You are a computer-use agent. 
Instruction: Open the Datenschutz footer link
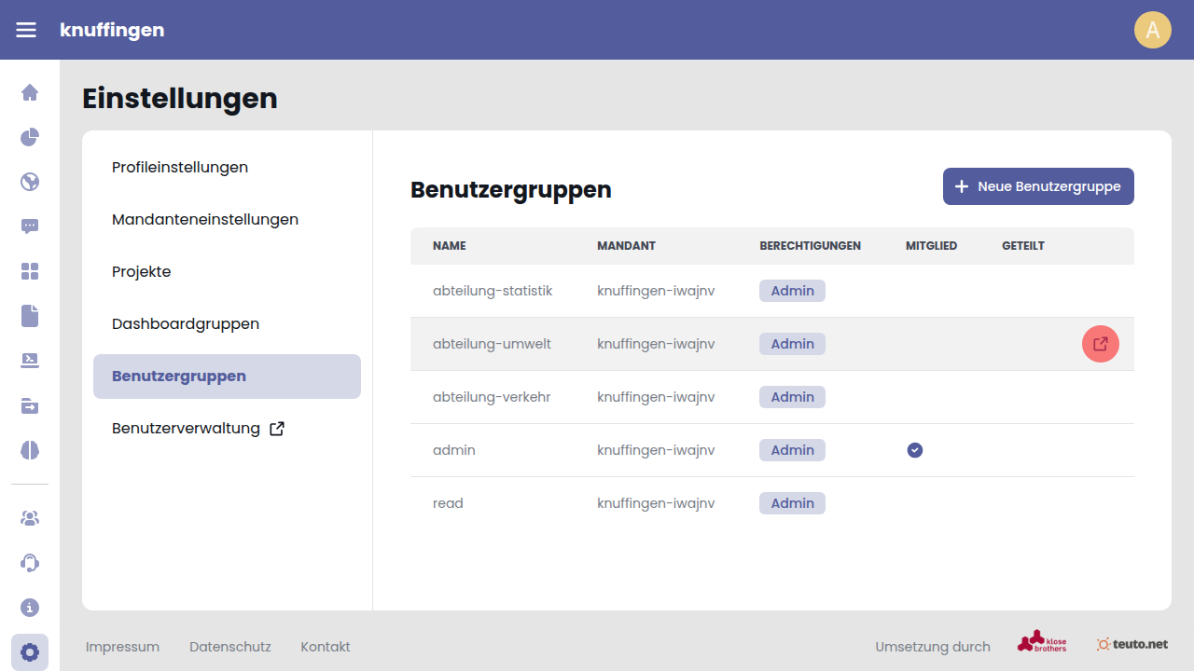tap(229, 647)
